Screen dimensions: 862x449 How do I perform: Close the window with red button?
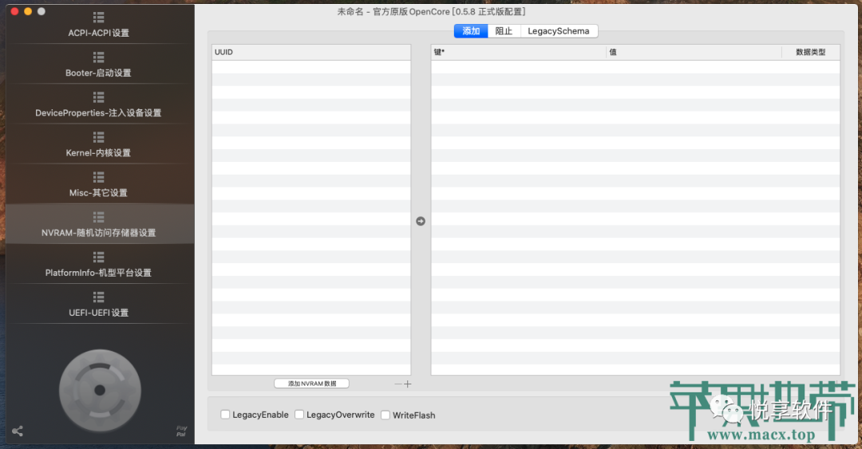pyautogui.click(x=15, y=11)
